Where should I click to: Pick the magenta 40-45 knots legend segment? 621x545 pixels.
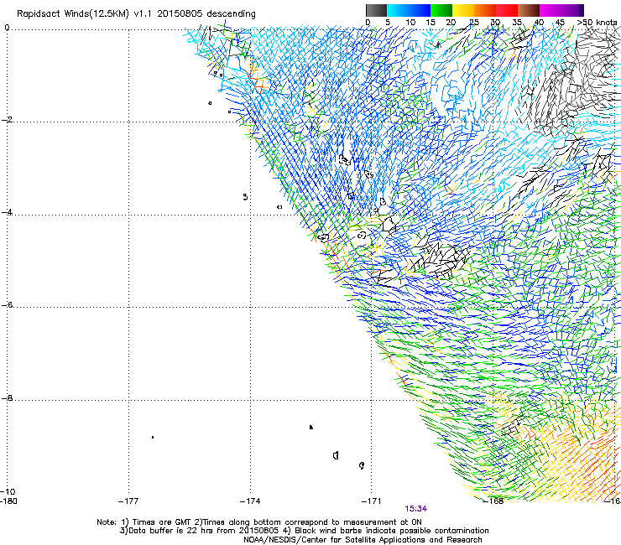551,10
